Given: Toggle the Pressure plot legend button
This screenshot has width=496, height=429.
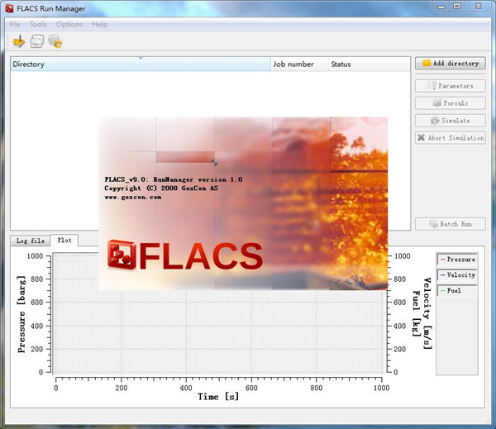Looking at the screenshot, I should 457,260.
